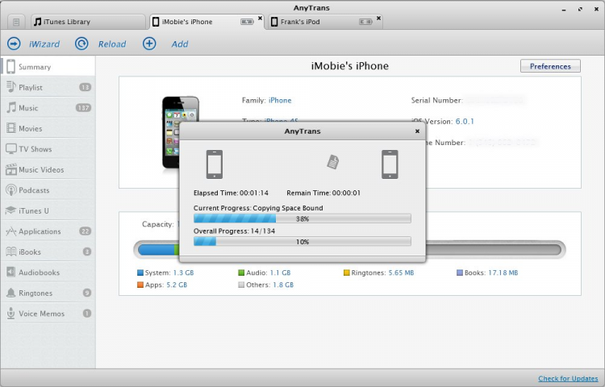
Task: Open Podcasts in the sidebar
Action: (x=48, y=190)
